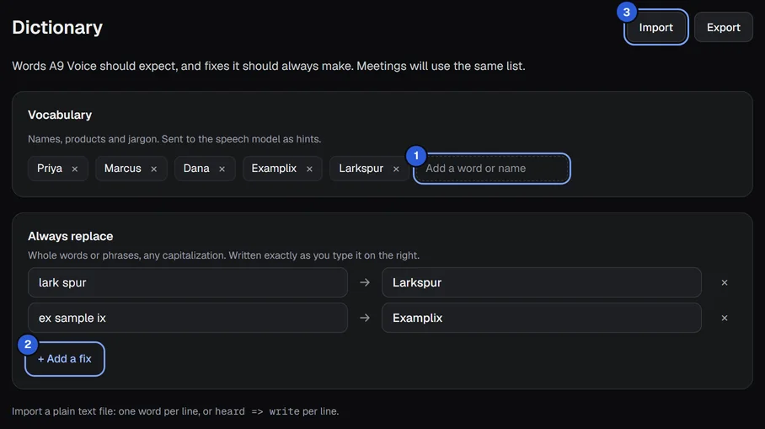Click the Export button
Viewport: 765px width, 429px height.
pyautogui.click(x=724, y=27)
